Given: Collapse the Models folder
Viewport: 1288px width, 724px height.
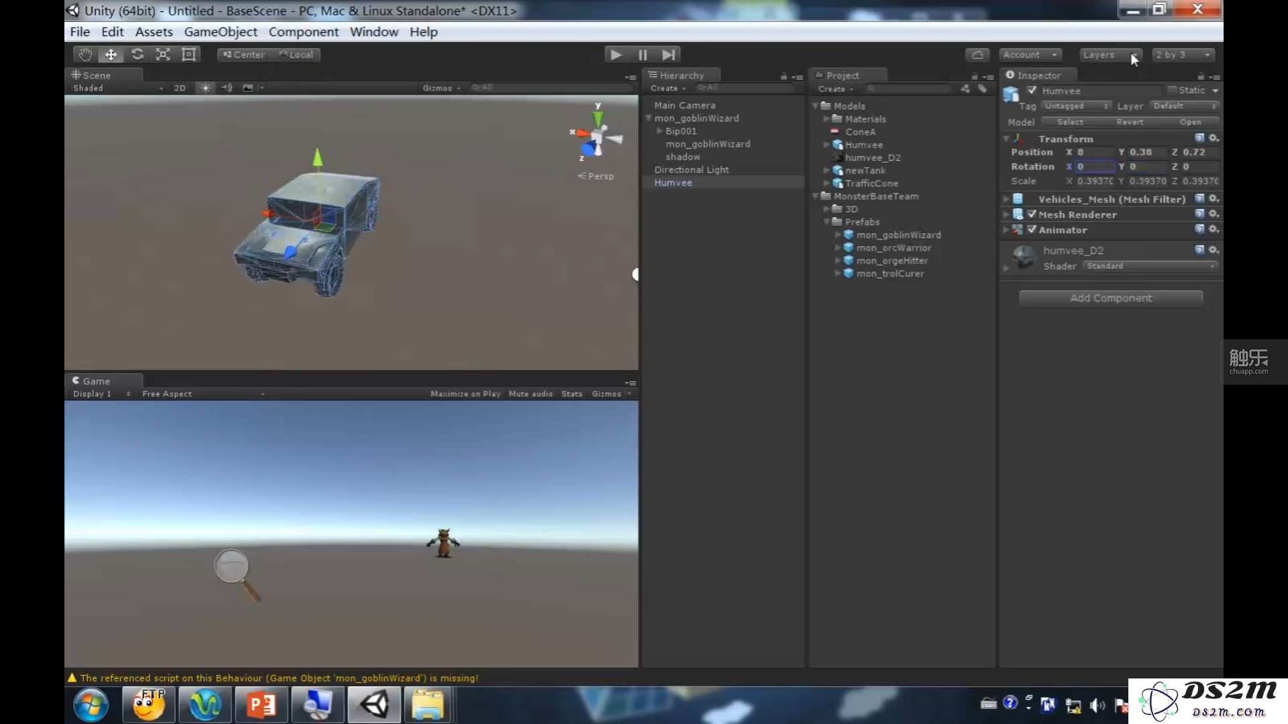Looking at the screenshot, I should [x=815, y=106].
